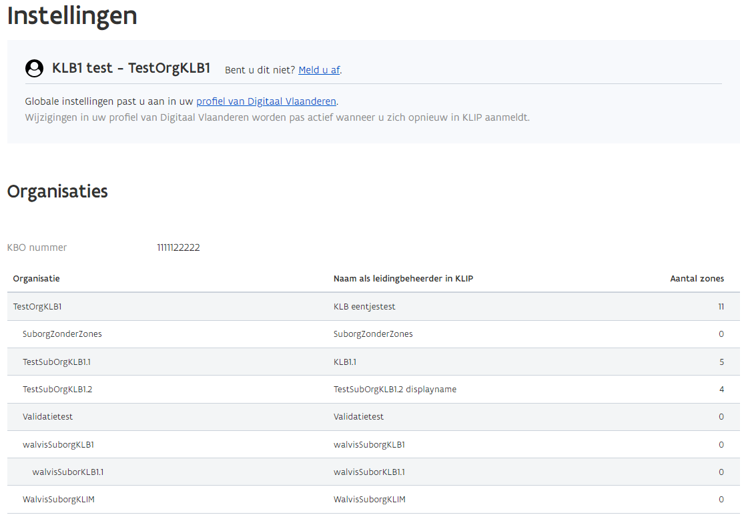Image resolution: width=744 pixels, height=525 pixels.
Task: Open the profiel van Digitaal Vlaanderen link
Action: point(266,101)
